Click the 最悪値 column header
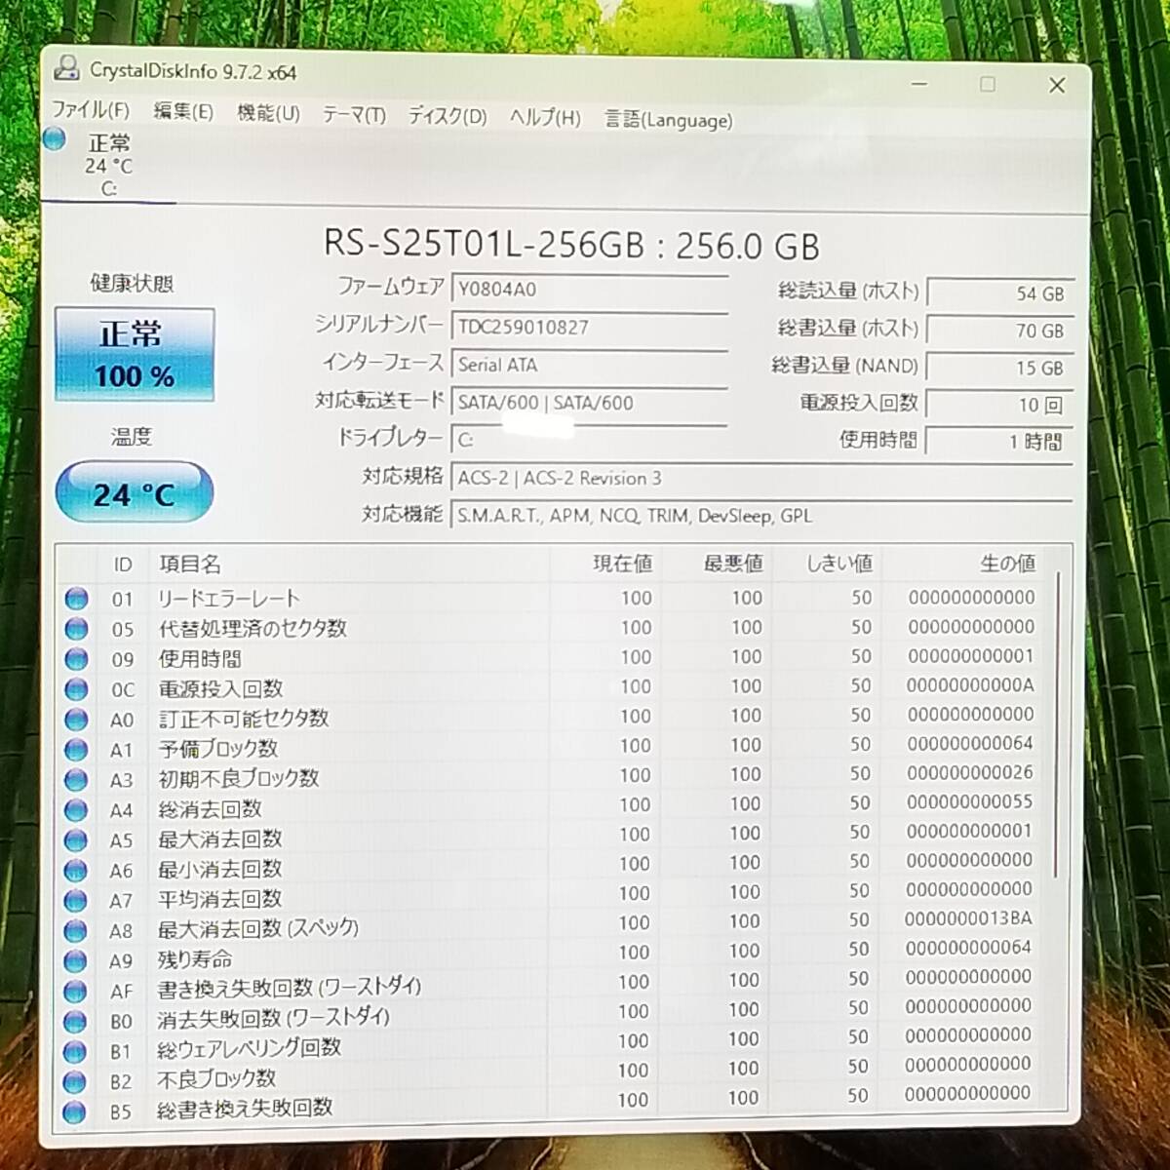Viewport: 1170px width, 1170px height. 715,564
